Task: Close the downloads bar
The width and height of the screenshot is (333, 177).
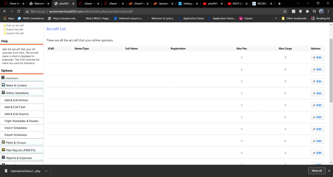Action: [x=329, y=171]
